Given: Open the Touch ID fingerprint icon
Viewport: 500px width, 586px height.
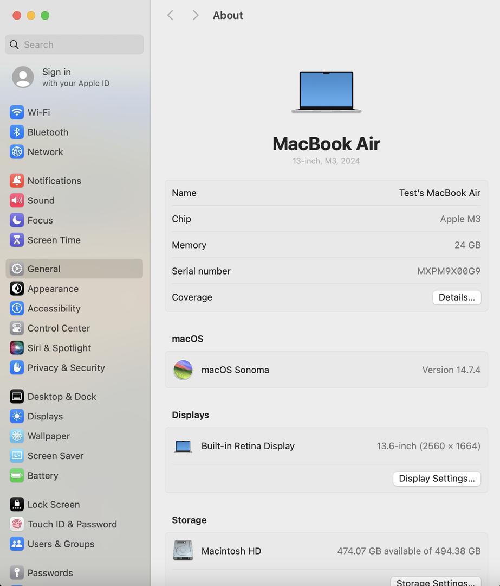Looking at the screenshot, I should tap(17, 524).
